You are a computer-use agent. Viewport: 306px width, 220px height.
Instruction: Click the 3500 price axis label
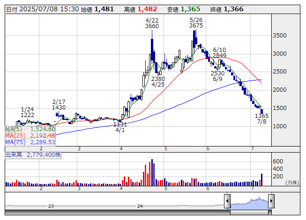280,36
